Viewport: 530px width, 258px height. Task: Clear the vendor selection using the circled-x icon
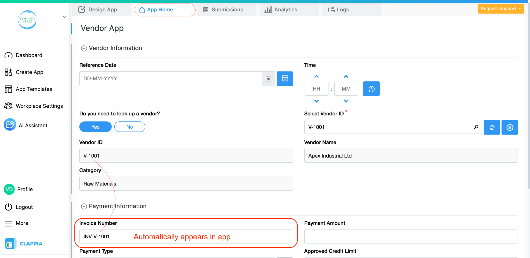(510, 127)
